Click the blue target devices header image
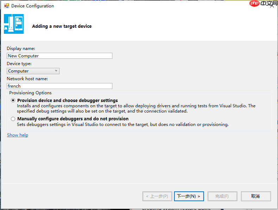This screenshot has width=278, height=210. coord(14,24)
